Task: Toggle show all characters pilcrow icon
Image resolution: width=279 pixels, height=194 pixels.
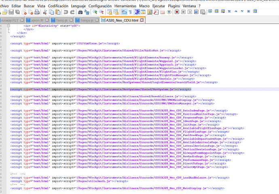Action: pyautogui.click(x=130, y=12)
